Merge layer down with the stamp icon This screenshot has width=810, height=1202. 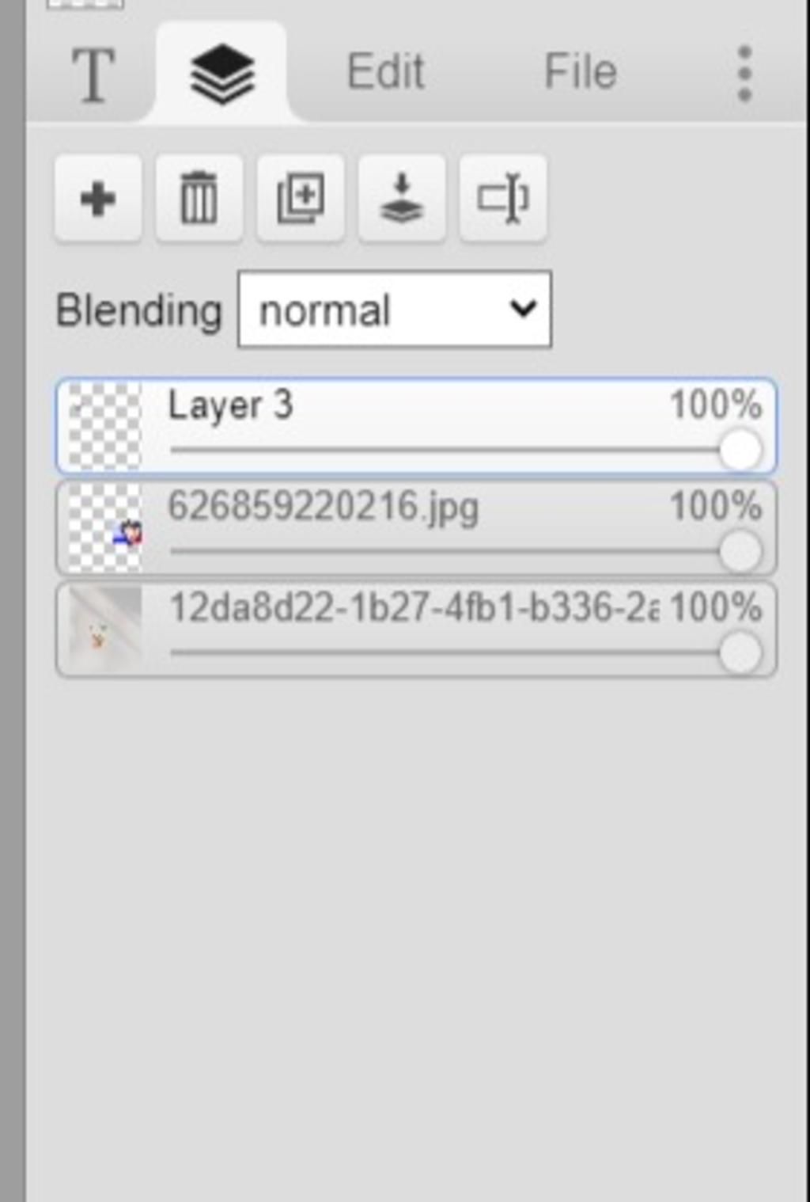tap(402, 198)
